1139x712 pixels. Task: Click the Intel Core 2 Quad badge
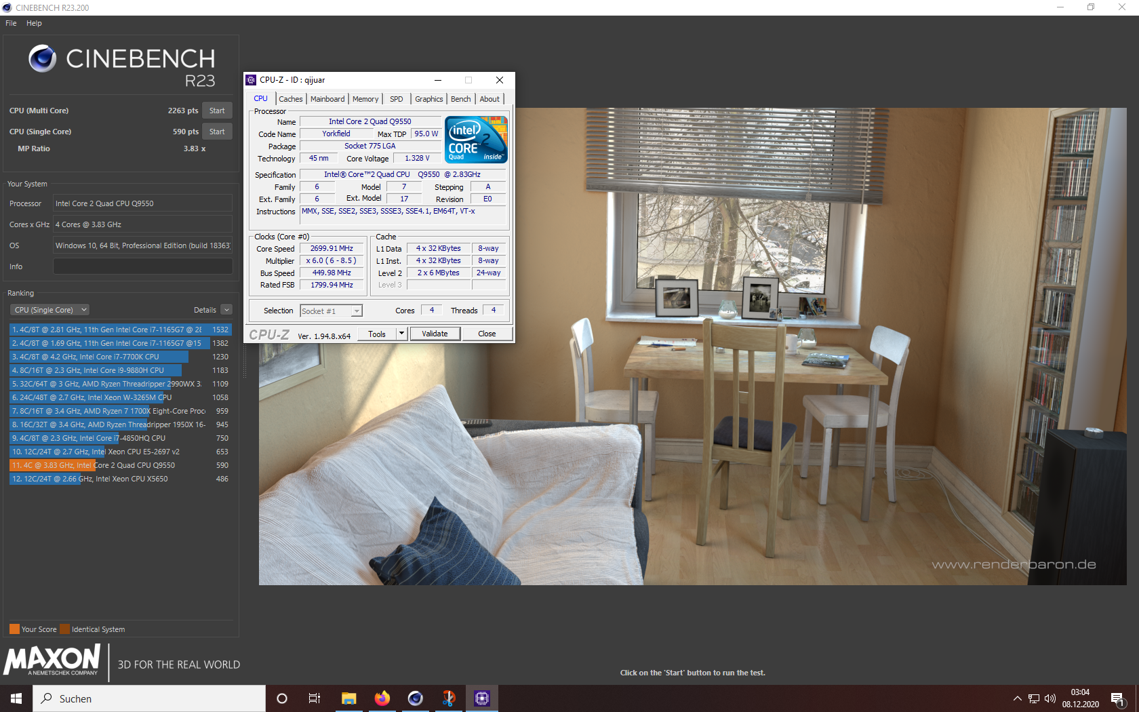(476, 139)
